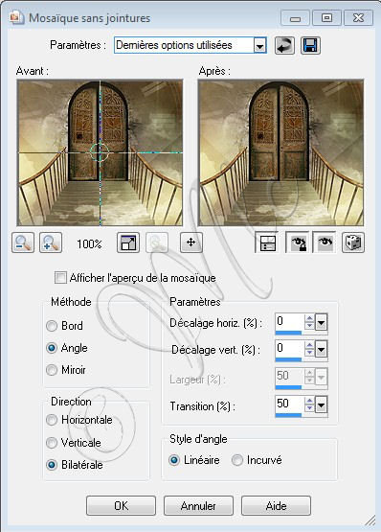Select the Horizontale direction option
381x532 pixels.
pos(52,420)
